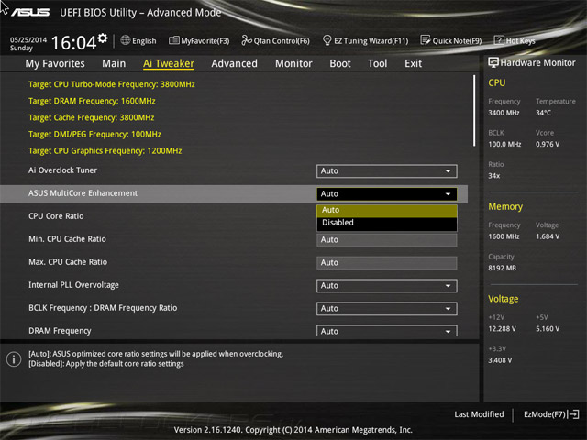Select the Exit tab

coord(413,63)
